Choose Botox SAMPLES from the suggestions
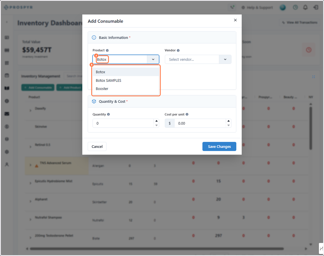This screenshot has height=256, width=324. pyautogui.click(x=126, y=80)
